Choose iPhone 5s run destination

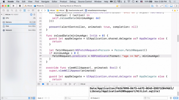pyautogui.click(x=39, y=6)
